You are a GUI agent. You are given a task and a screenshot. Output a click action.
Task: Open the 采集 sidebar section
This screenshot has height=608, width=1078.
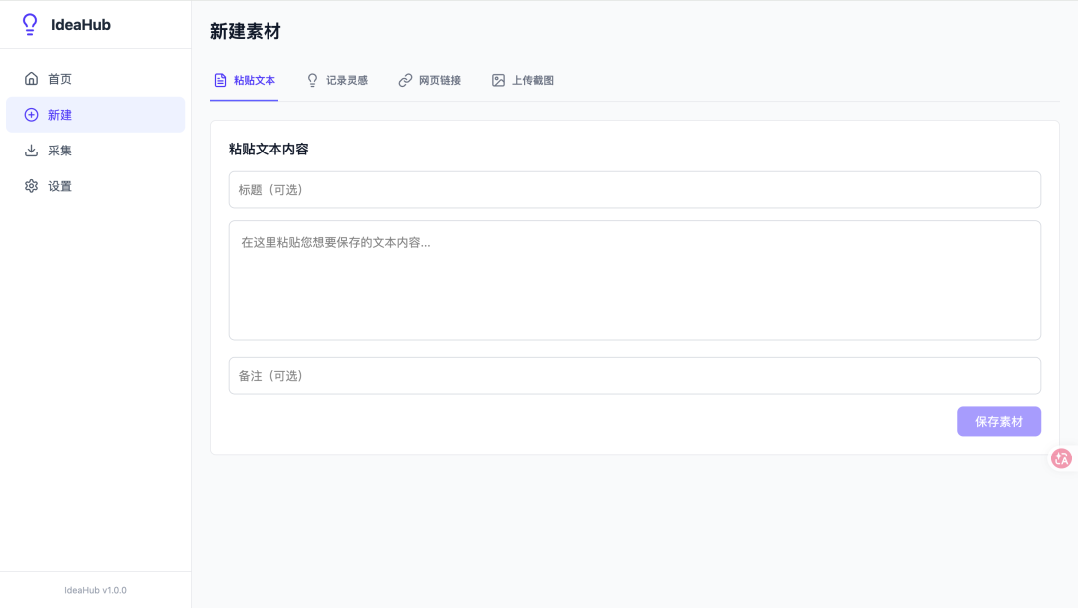(x=58, y=150)
